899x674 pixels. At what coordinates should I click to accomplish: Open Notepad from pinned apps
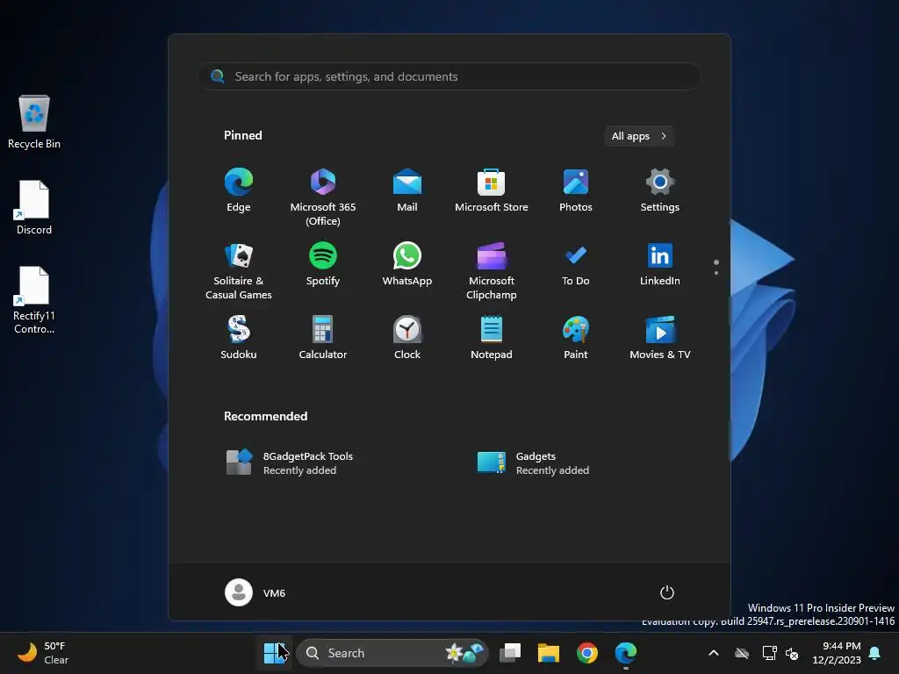pyautogui.click(x=492, y=338)
